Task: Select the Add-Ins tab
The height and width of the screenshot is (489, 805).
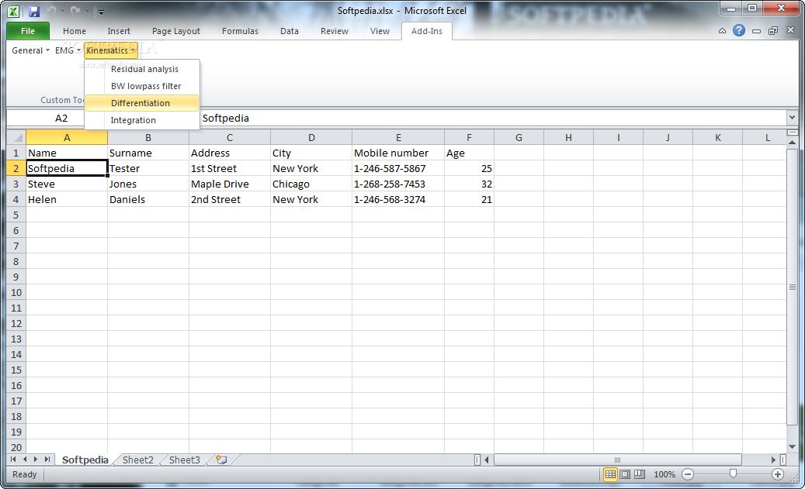Action: click(427, 31)
